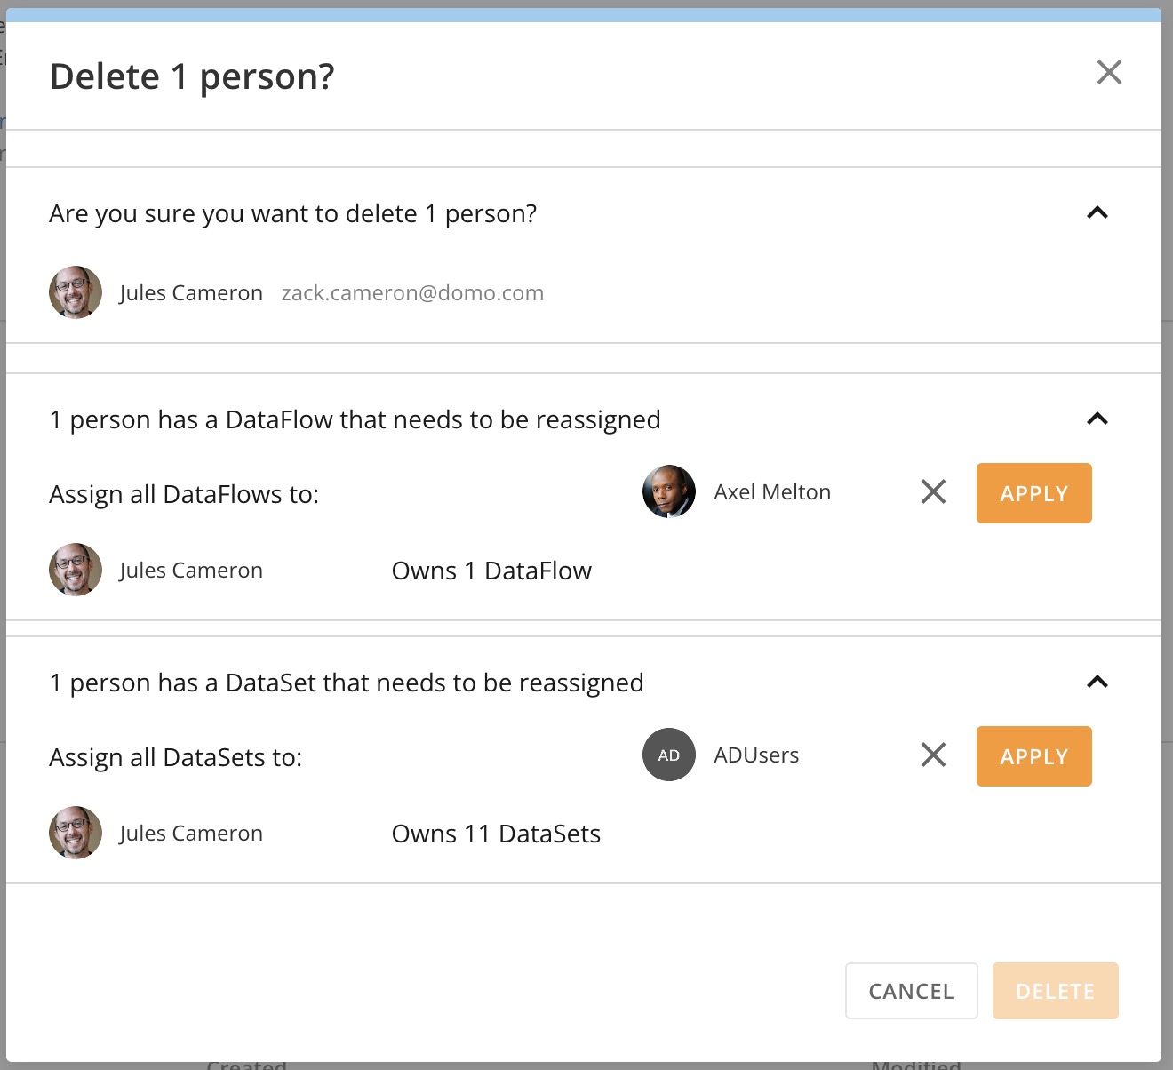Remove ADUsers as DataSet assignee
Screen dimensions: 1173x1070
933,755
